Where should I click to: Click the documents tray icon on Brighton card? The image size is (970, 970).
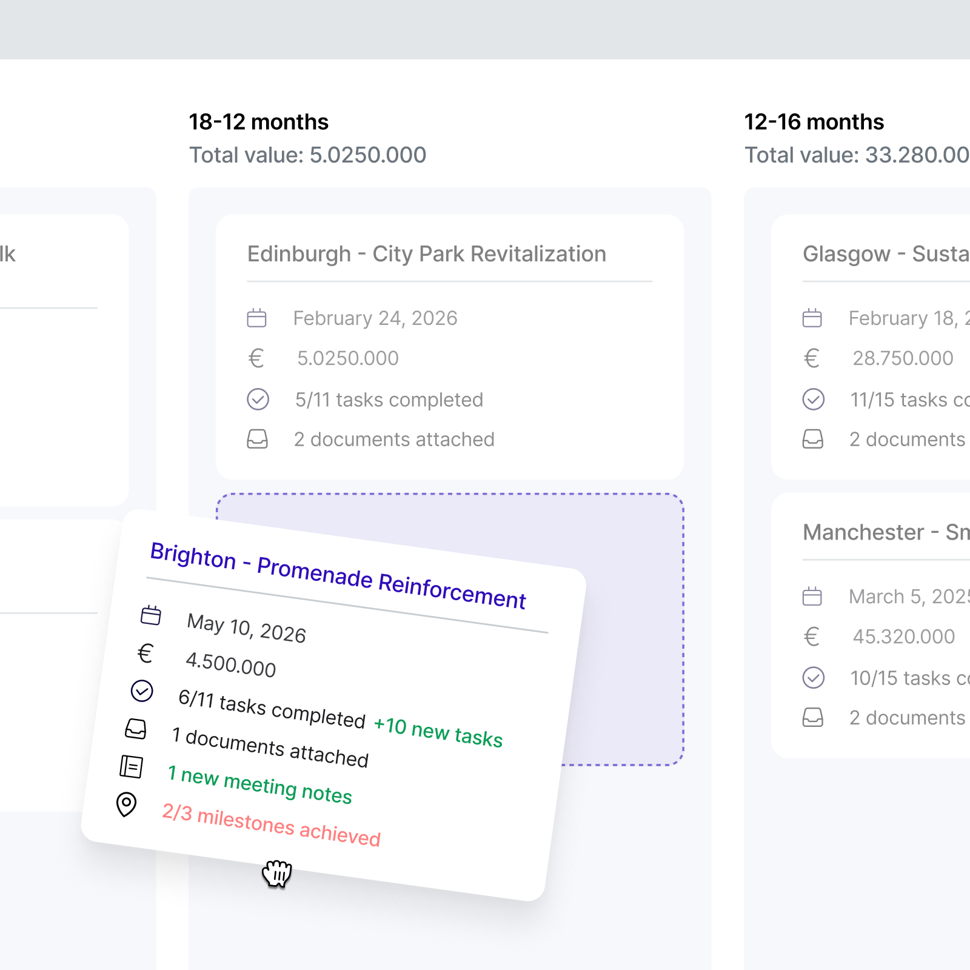[136, 729]
